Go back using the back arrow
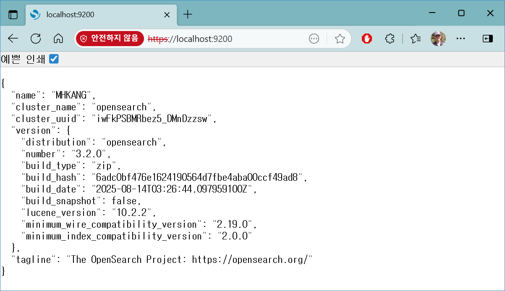Viewport: 505px width, 291px height. (x=13, y=39)
